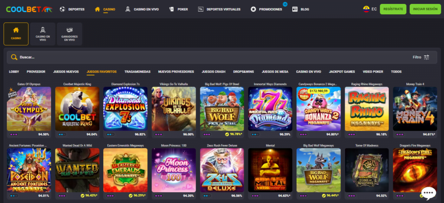This screenshot has height=203, width=444.
Task: Open the EC country selector
Action: coord(370,9)
